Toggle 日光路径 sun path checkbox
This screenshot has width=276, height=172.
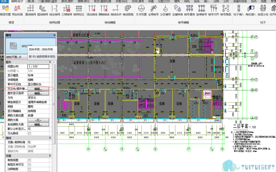[x=30, y=133]
